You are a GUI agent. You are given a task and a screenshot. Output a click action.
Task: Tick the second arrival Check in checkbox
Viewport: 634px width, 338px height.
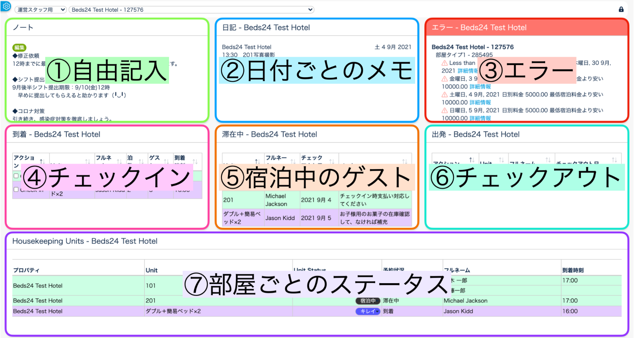pos(16,189)
